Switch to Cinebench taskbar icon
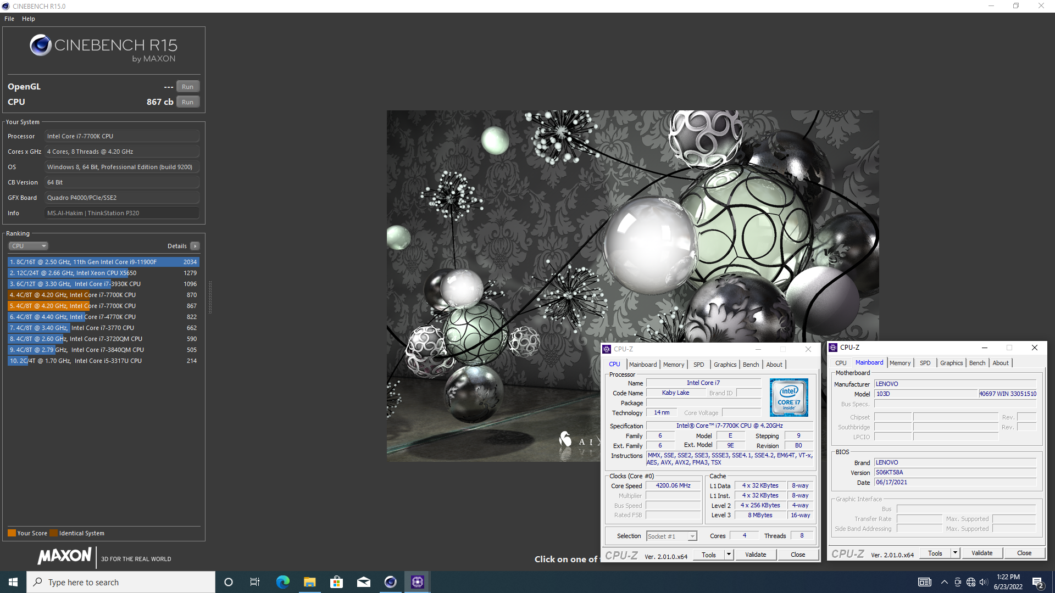The height and width of the screenshot is (593, 1055). [x=390, y=582]
